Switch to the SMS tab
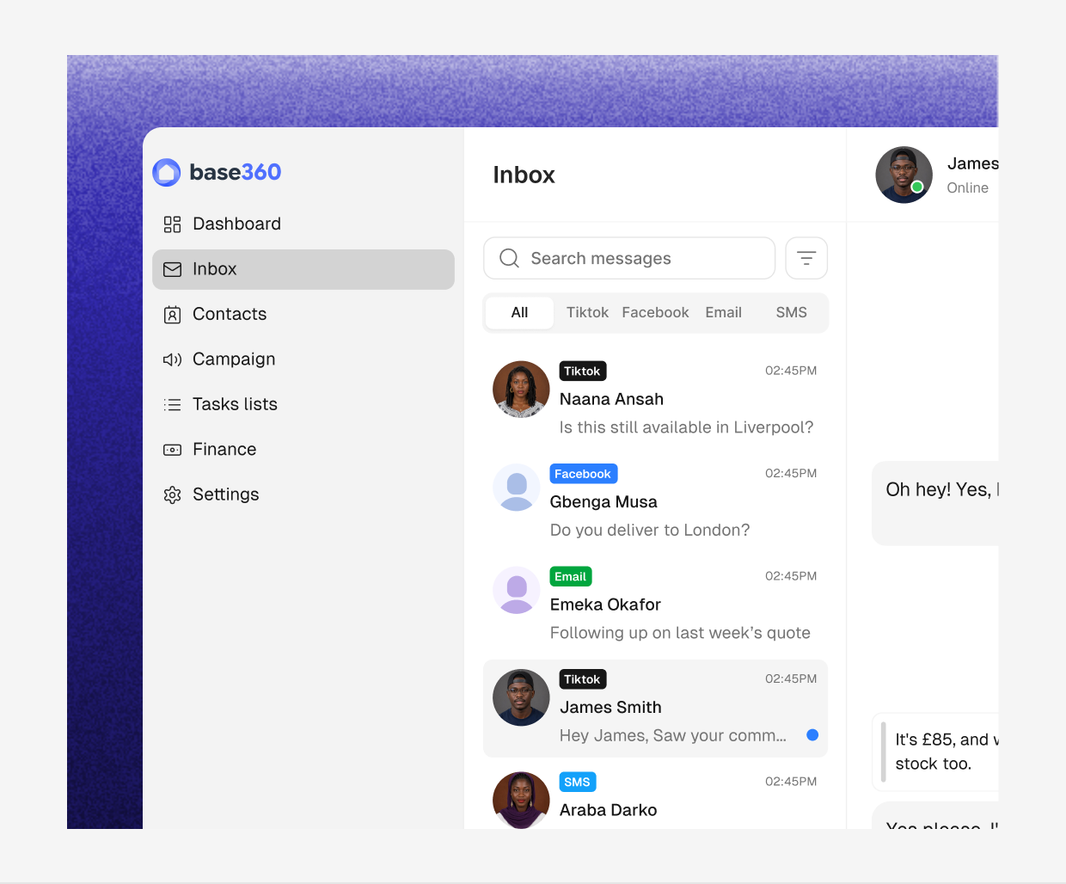Image resolution: width=1066 pixels, height=884 pixels. tap(791, 313)
